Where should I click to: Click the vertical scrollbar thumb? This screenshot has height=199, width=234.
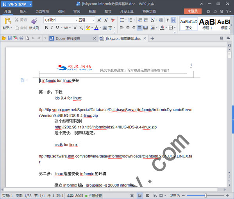click(229, 54)
